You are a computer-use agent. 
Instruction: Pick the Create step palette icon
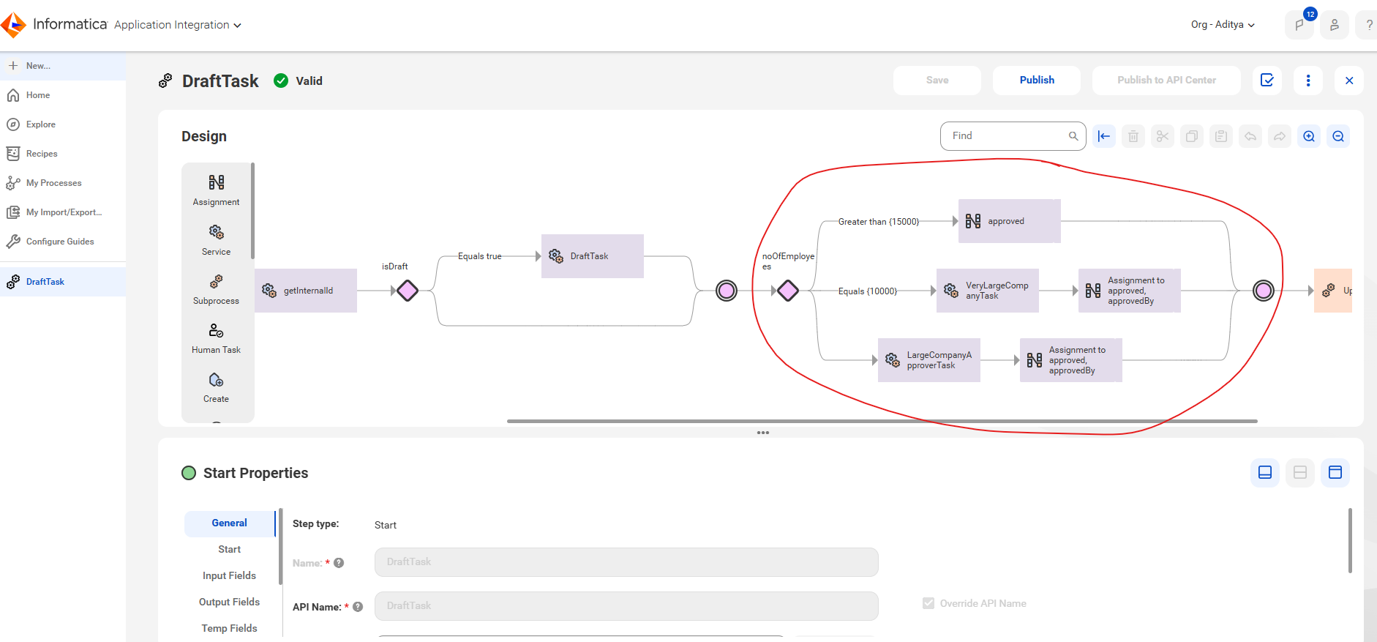point(217,379)
